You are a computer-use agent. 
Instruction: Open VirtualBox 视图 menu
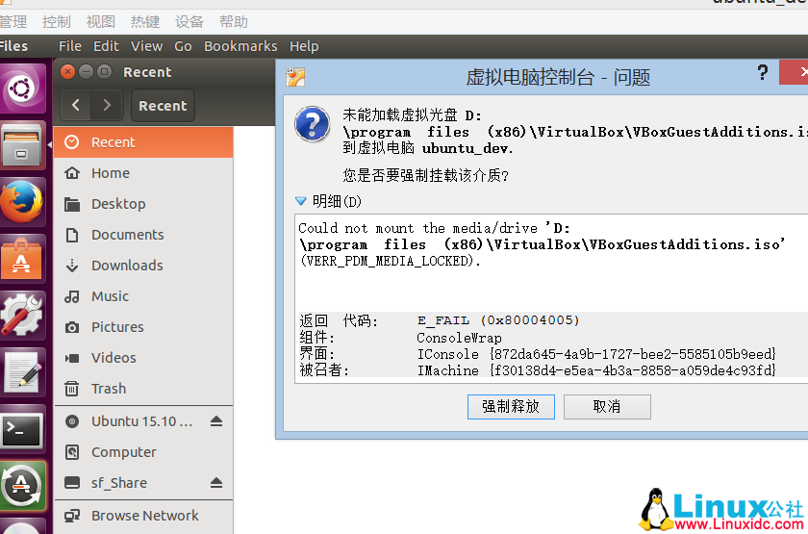pos(100,21)
